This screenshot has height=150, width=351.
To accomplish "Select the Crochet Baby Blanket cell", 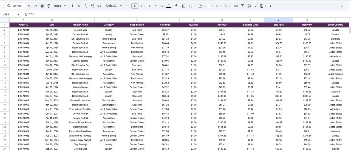I will point(80,140).
